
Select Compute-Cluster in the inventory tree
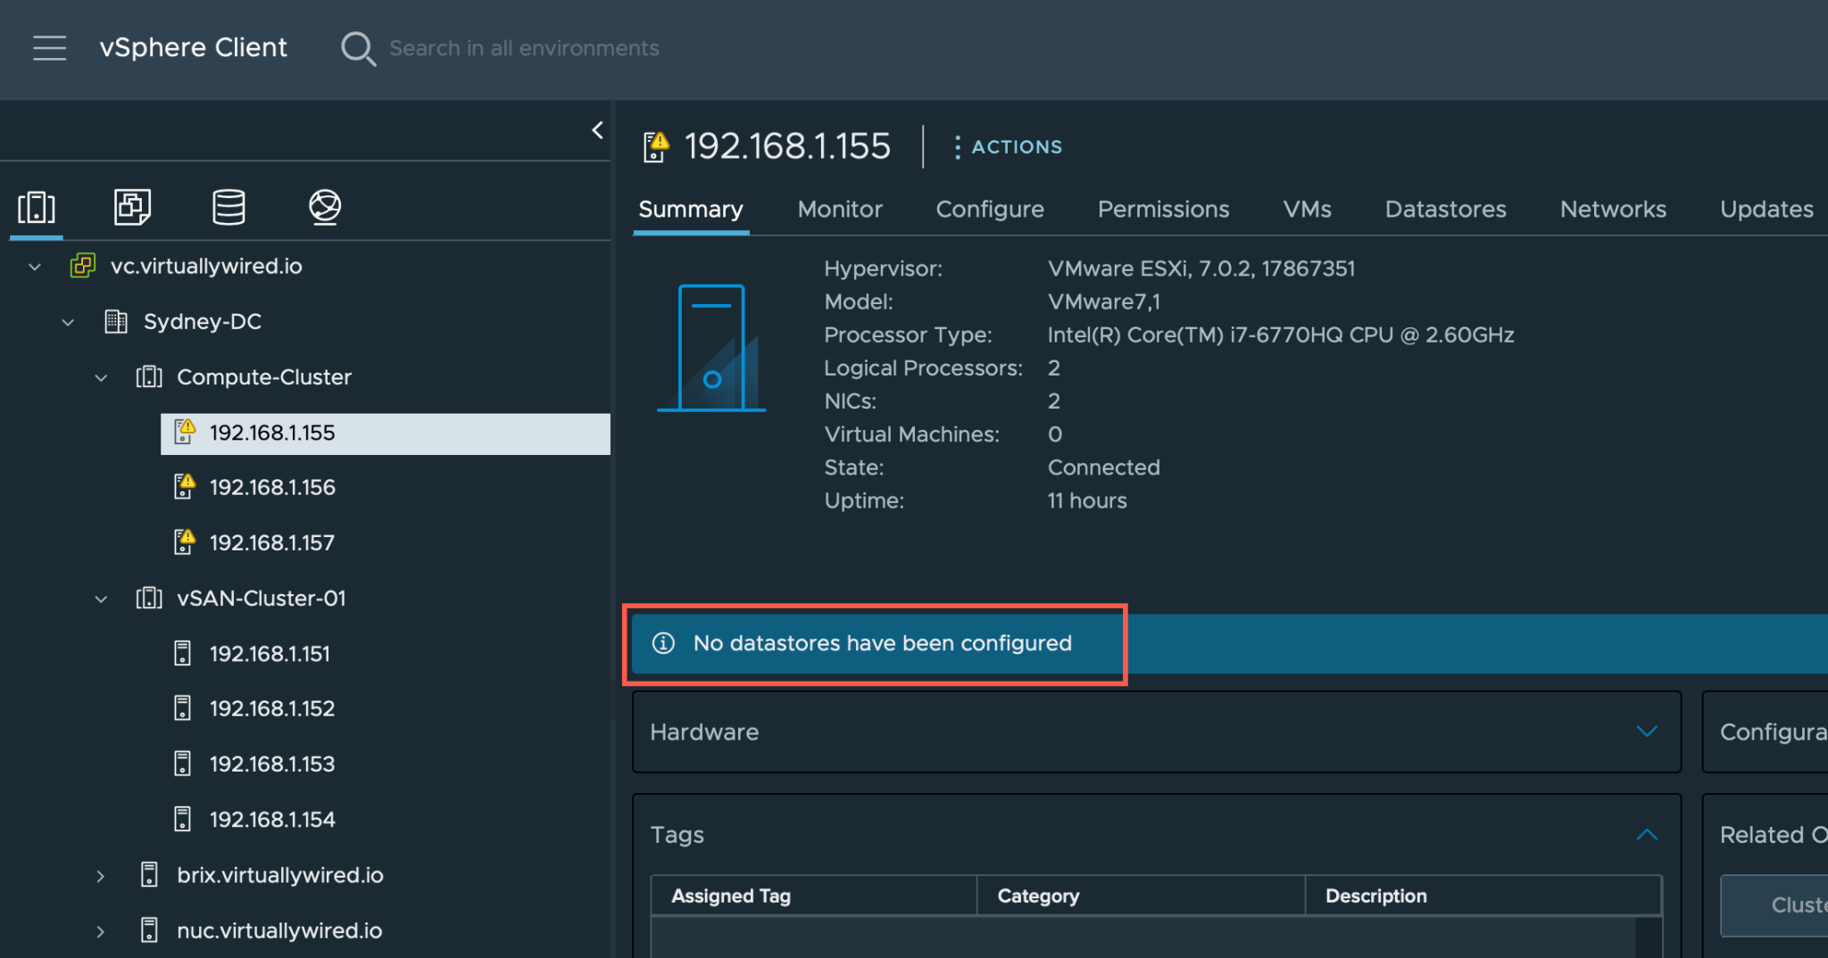(264, 376)
